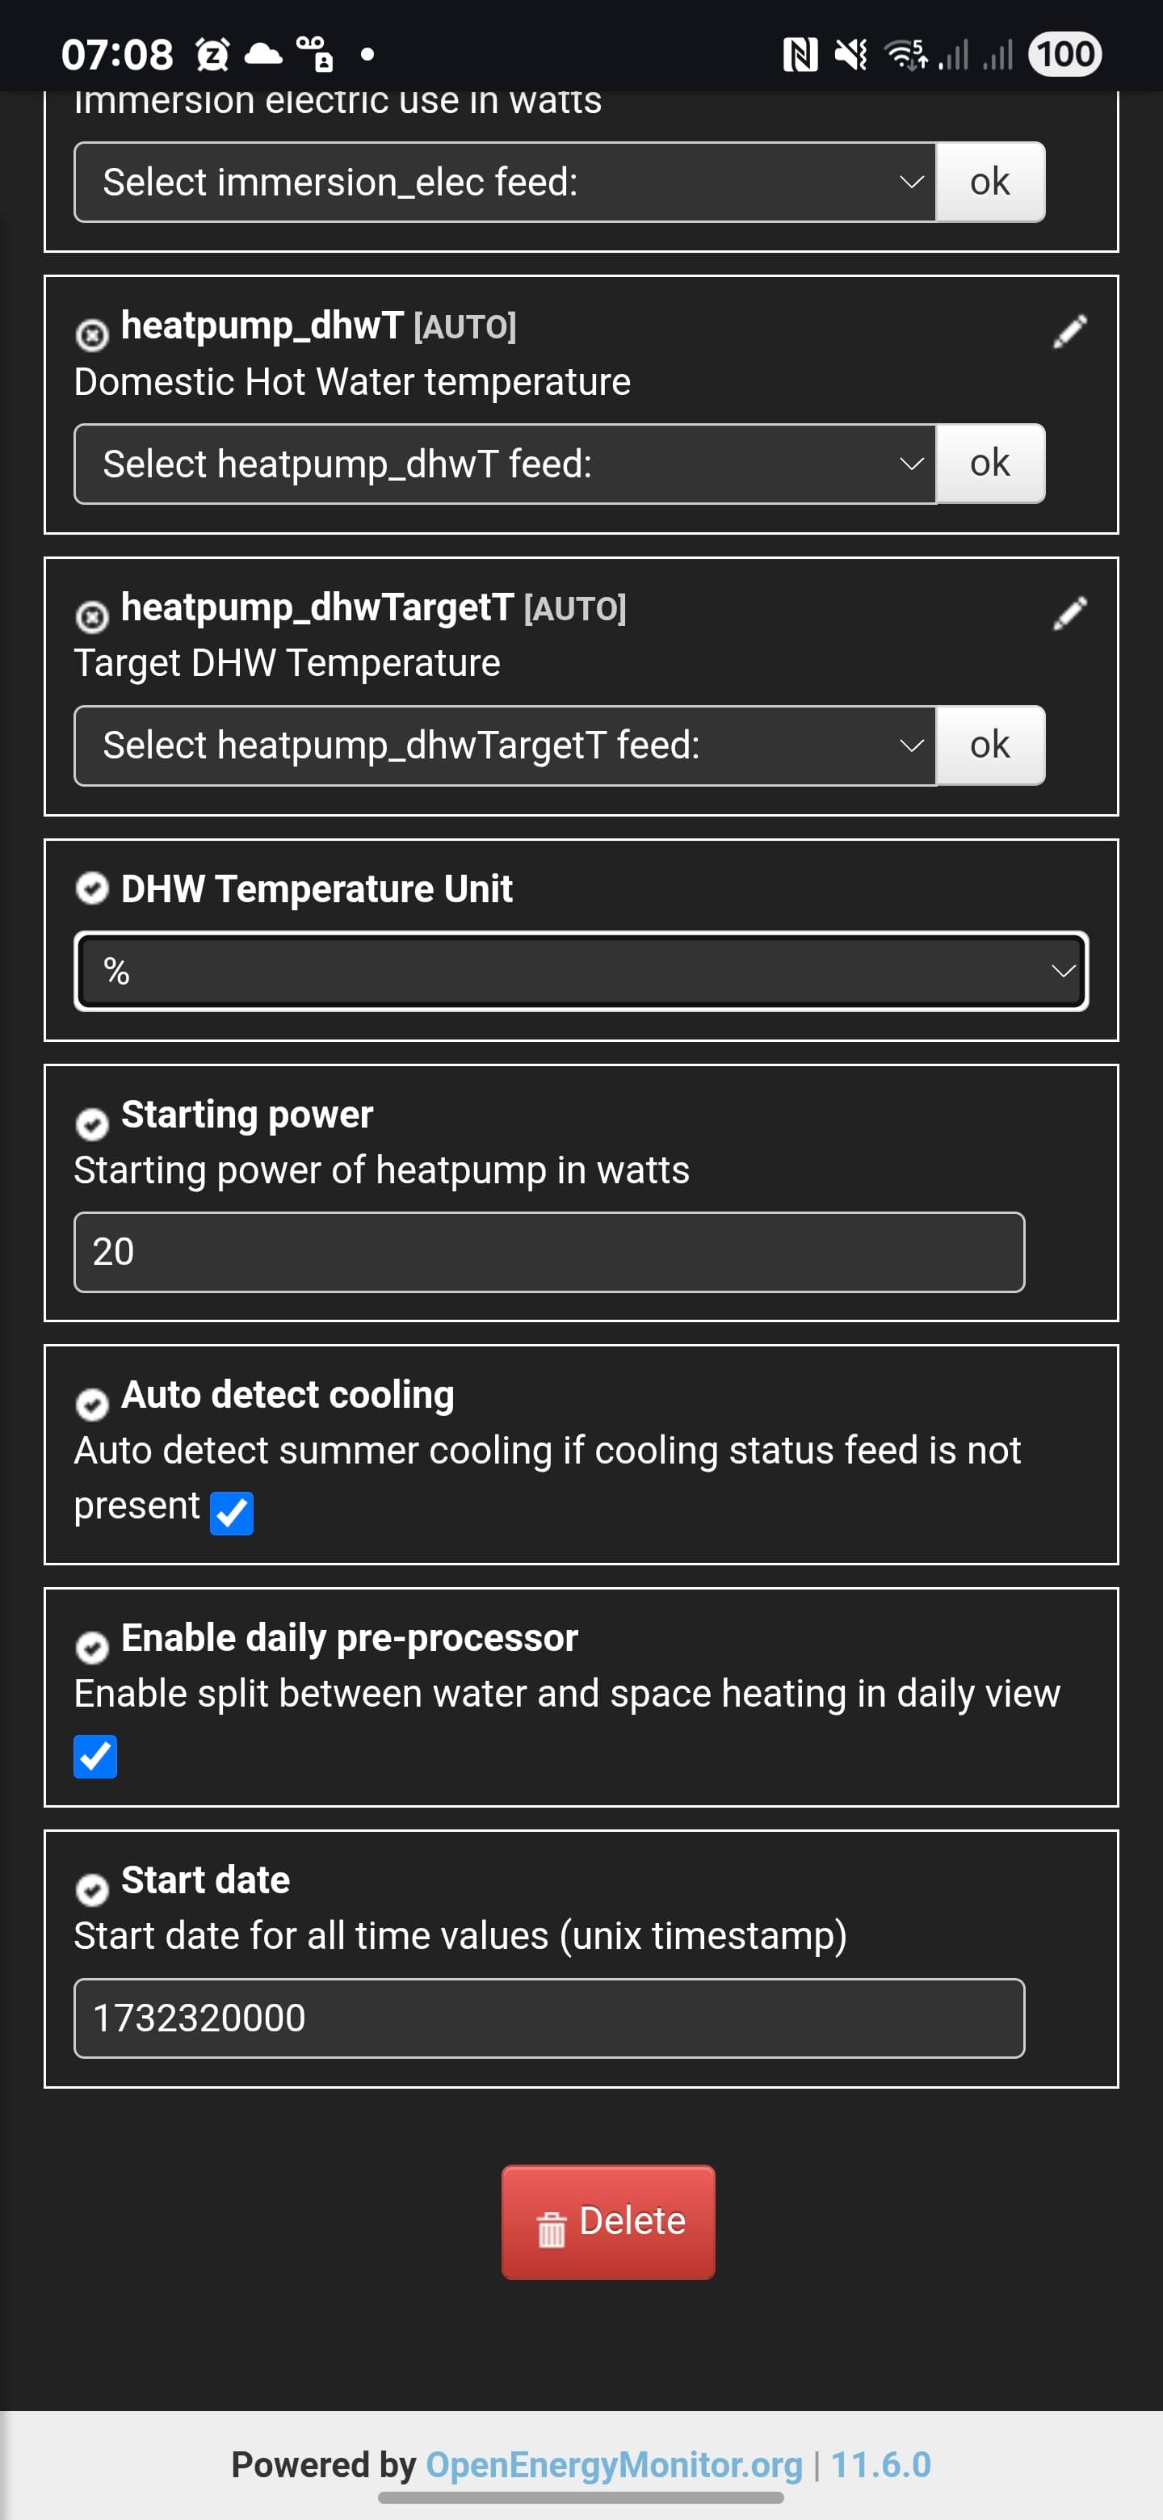This screenshot has height=2520, width=1163.
Task: Click the red Delete button
Action: tap(607, 2222)
